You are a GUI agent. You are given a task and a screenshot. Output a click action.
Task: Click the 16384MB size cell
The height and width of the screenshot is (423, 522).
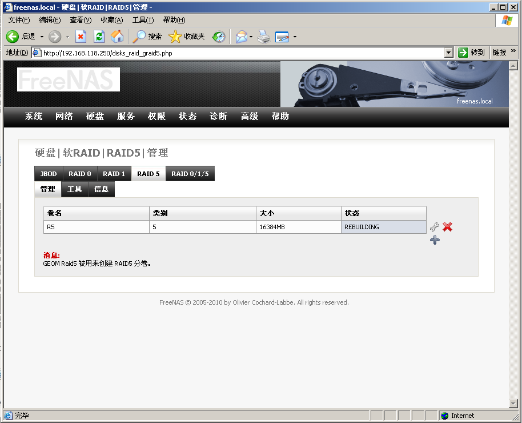pos(298,227)
